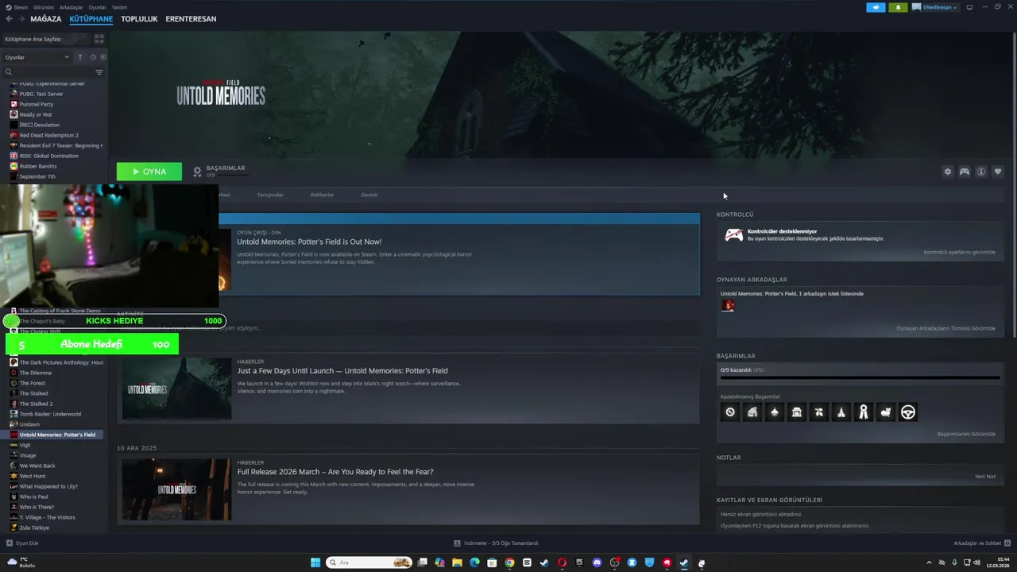Open the downloads icon in bottom bar

click(457, 543)
